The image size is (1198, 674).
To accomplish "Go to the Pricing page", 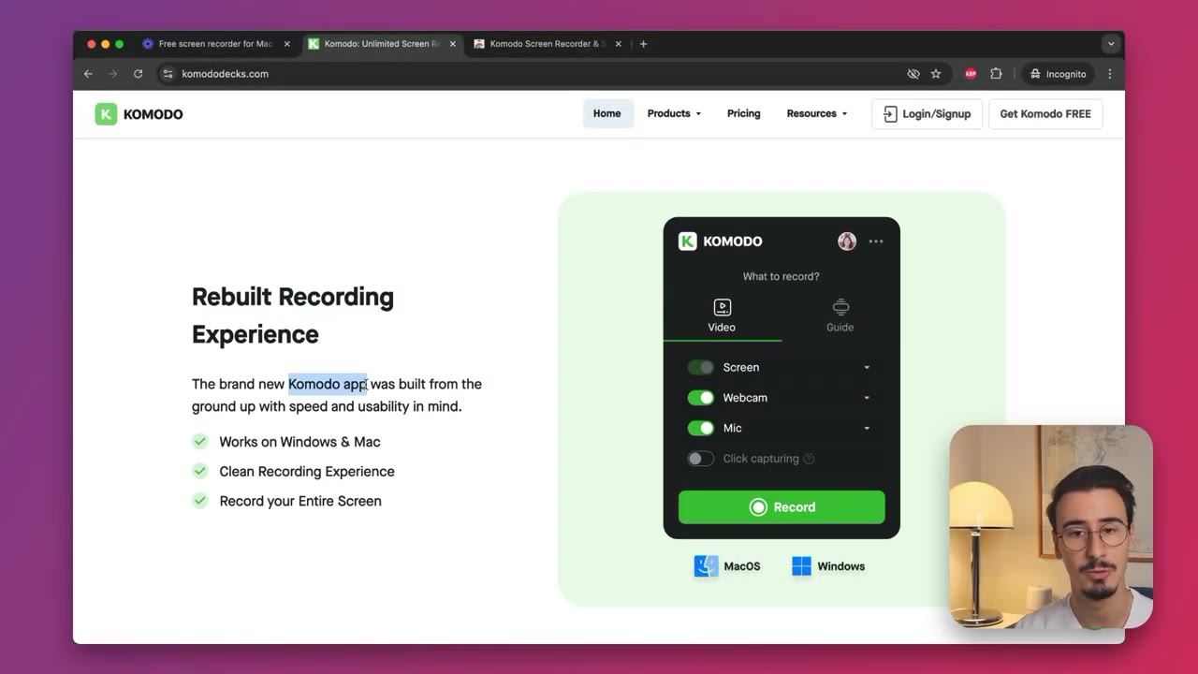I will click(x=744, y=113).
